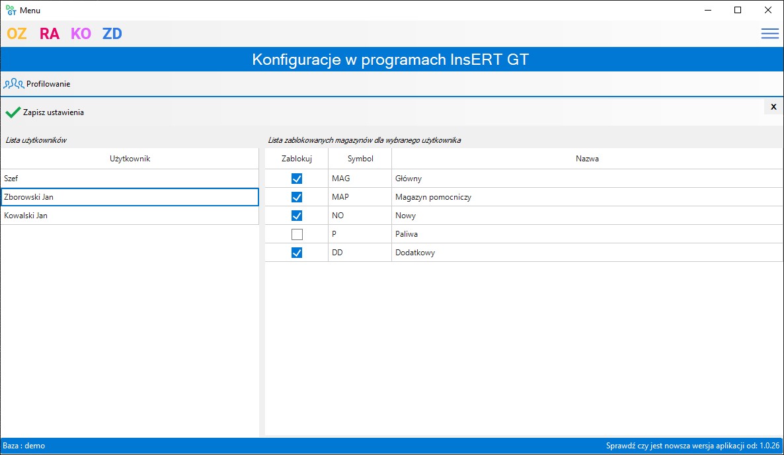The image size is (784, 455).
Task: Click the Profilowanie users icon
Action: pos(13,83)
